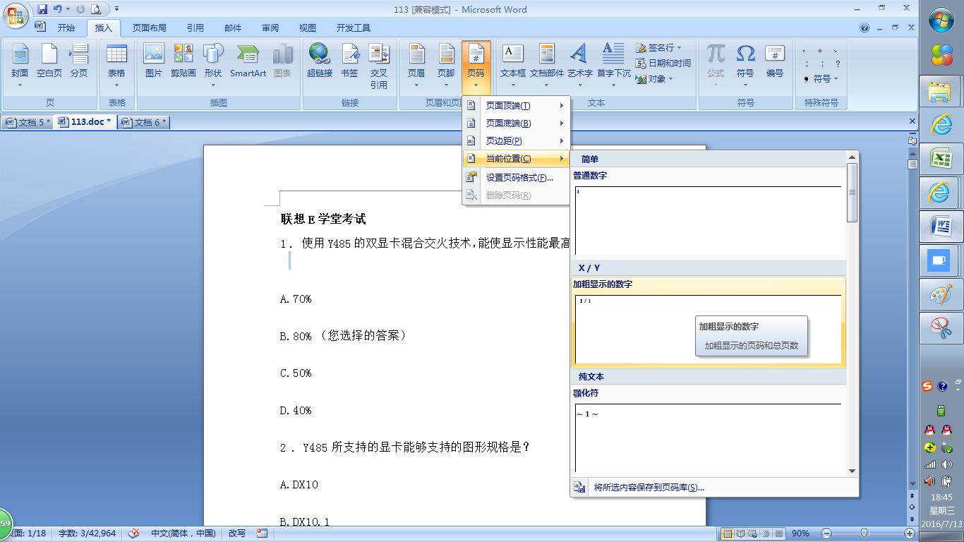This screenshot has height=542, width=964.
Task: Expand Bottom of Page (页面底端) submenu
Action: tap(516, 124)
